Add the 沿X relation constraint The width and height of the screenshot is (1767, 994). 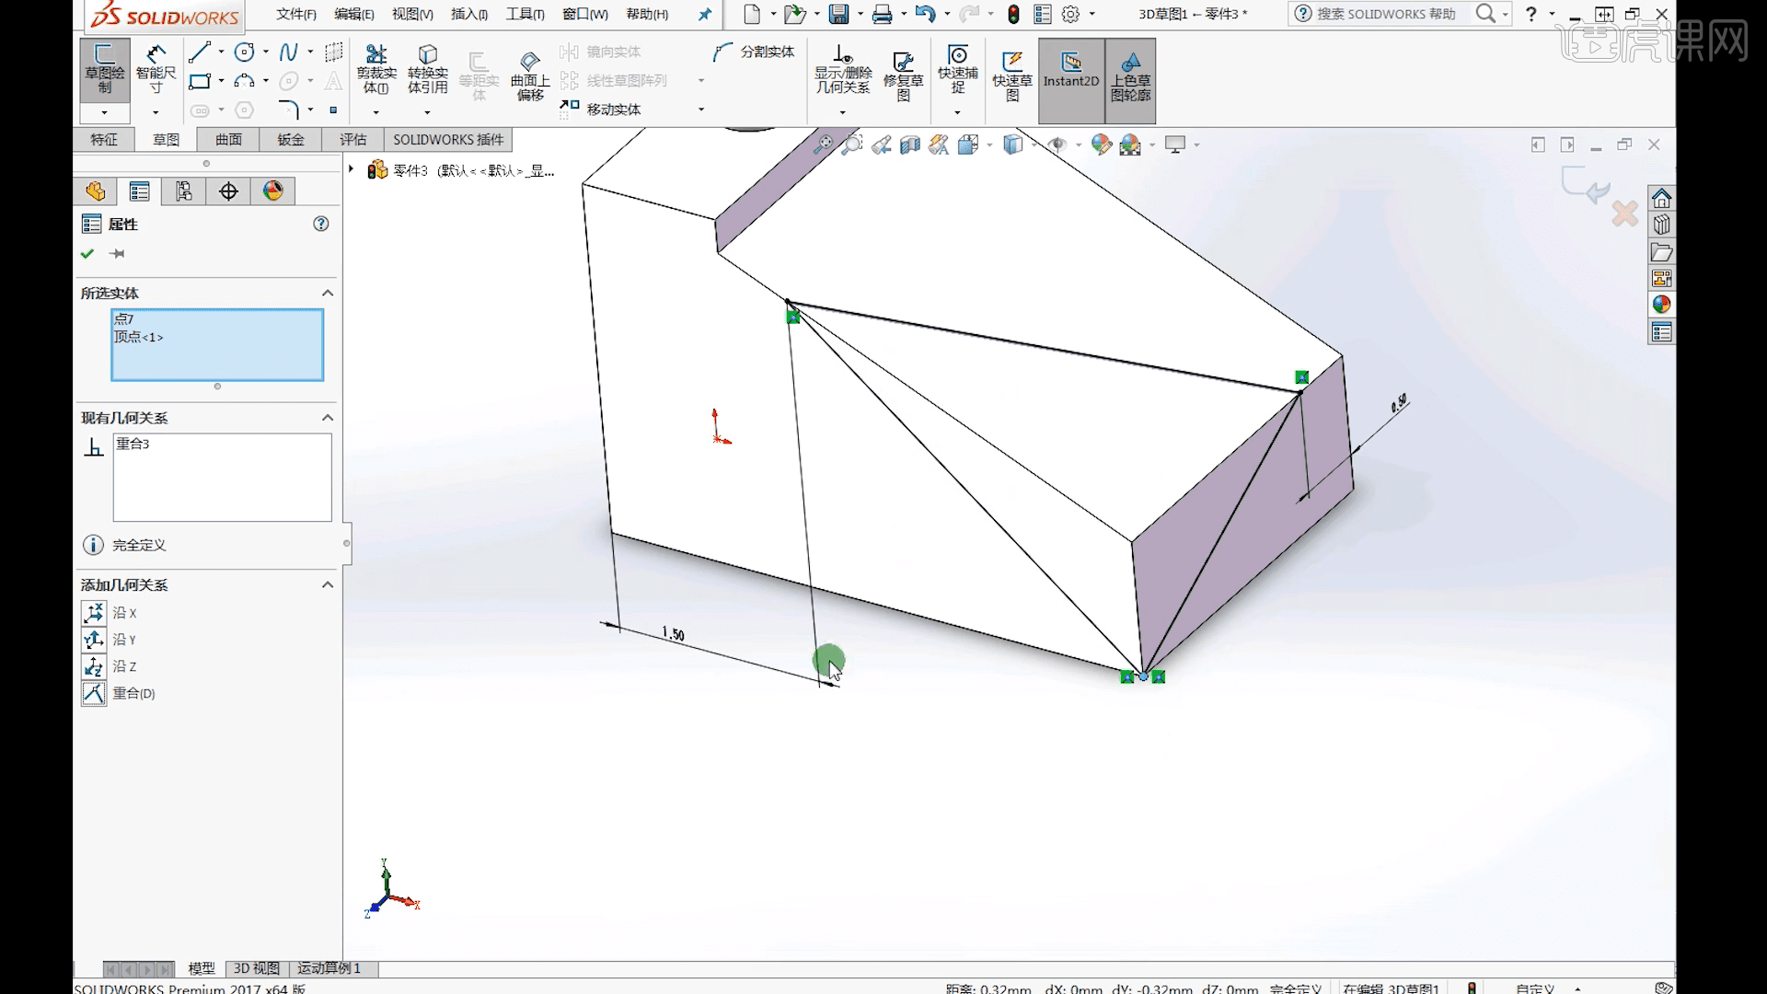click(94, 613)
